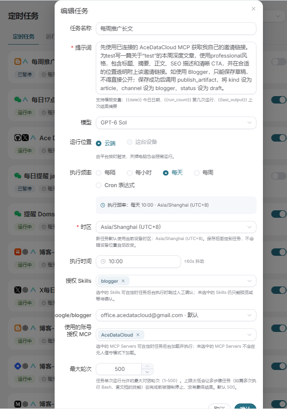Click the clock icon beside 执行频率 summary
The width and height of the screenshot is (287, 409).
click(x=103, y=205)
